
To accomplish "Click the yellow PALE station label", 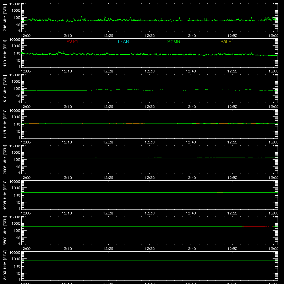I will tap(226, 42).
